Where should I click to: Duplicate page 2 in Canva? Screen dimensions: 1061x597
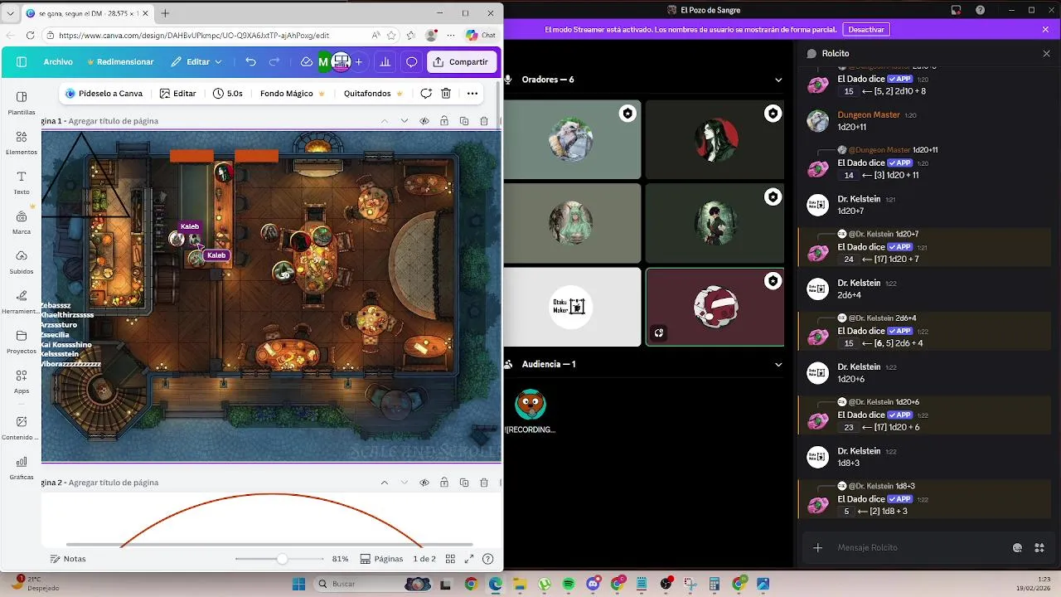point(464,483)
